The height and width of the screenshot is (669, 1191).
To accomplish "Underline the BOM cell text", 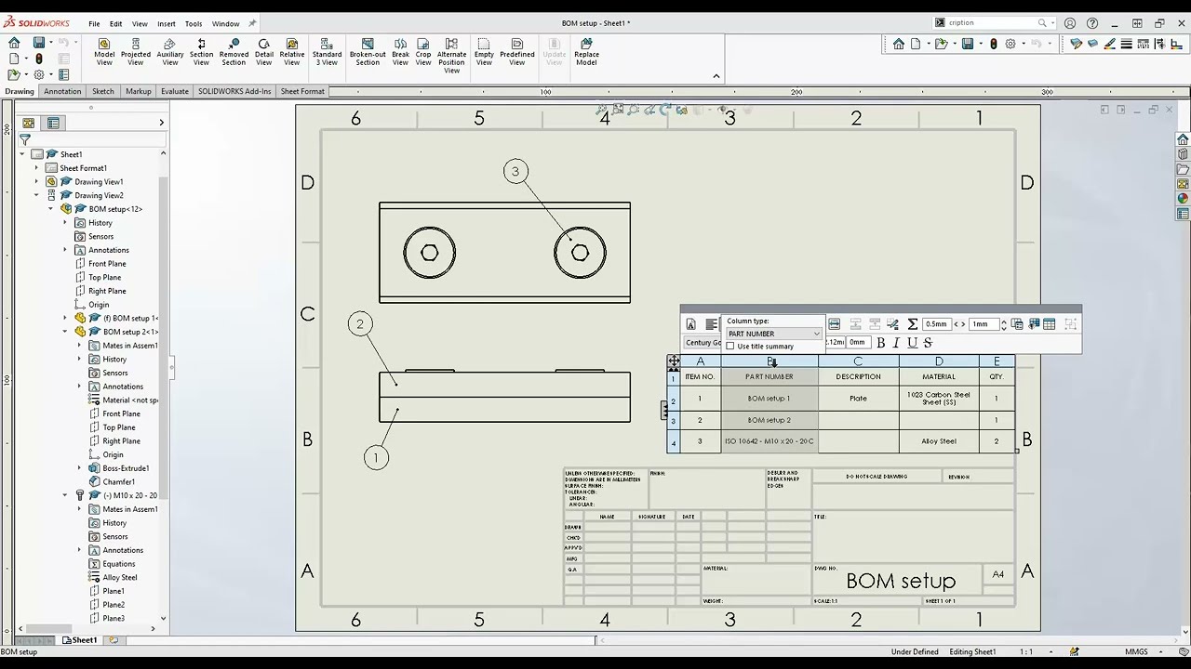I will 912,343.
